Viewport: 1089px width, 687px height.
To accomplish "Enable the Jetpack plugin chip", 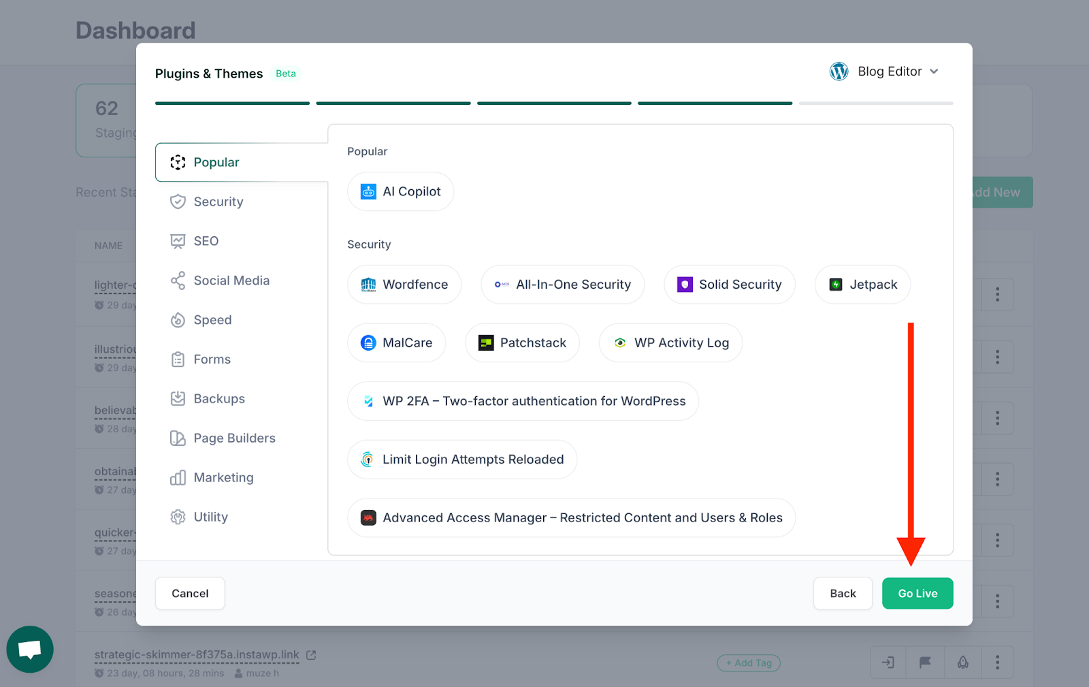I will [x=862, y=285].
